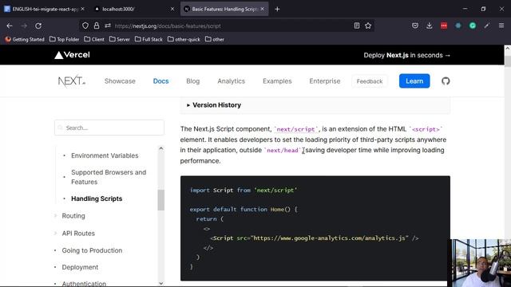Viewport: 511px width, 287px height.
Task: Open Supported Browsers and Features page
Action: [x=109, y=177]
